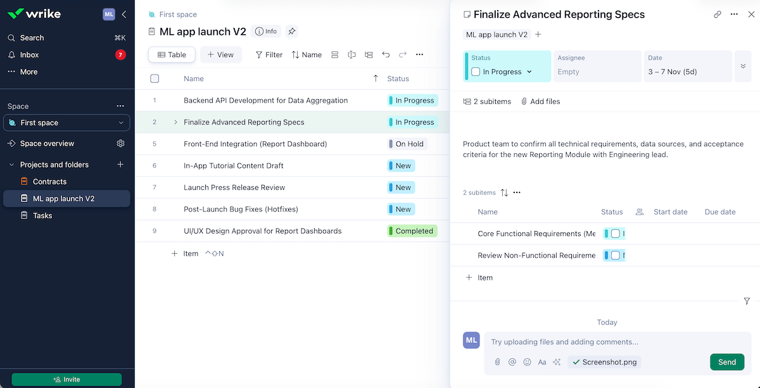Copy task link via the link icon
This screenshot has height=388, width=760.
(718, 15)
